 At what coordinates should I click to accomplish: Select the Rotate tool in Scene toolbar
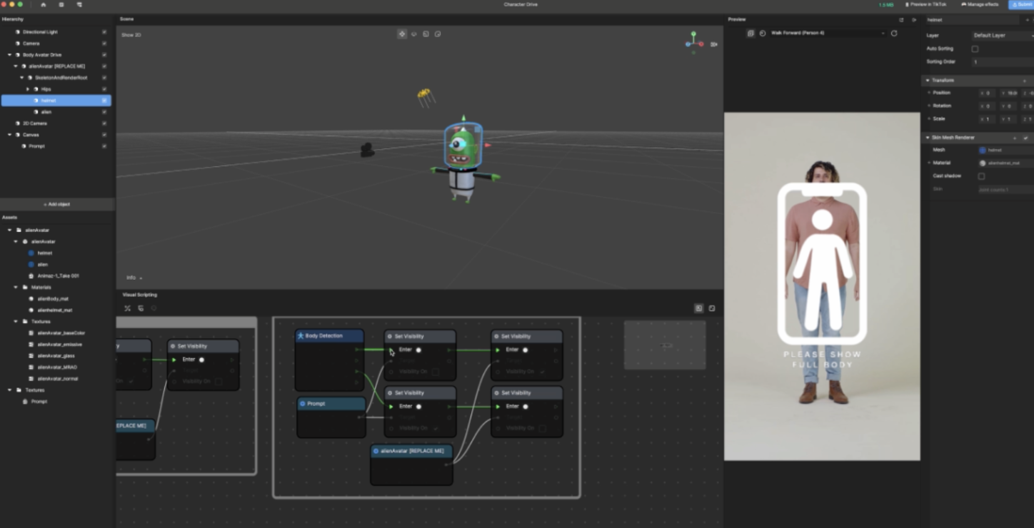[x=414, y=34]
